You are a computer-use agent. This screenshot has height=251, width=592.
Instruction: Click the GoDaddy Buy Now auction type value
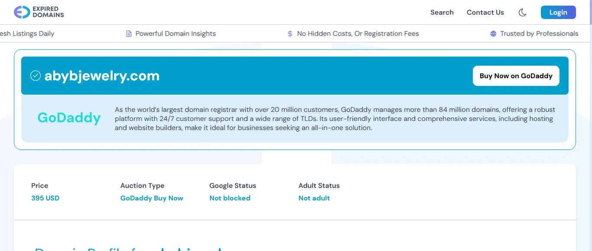point(152,198)
